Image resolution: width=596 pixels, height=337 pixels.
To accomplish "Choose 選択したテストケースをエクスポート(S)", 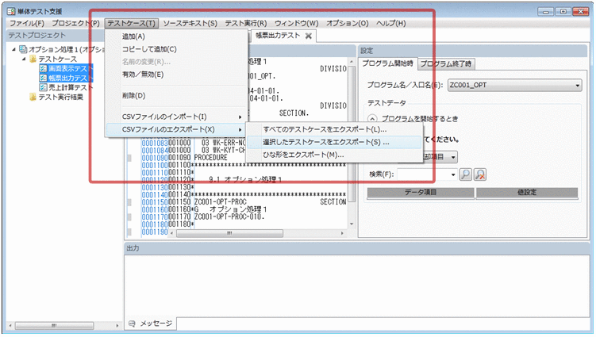I will pyautogui.click(x=334, y=142).
